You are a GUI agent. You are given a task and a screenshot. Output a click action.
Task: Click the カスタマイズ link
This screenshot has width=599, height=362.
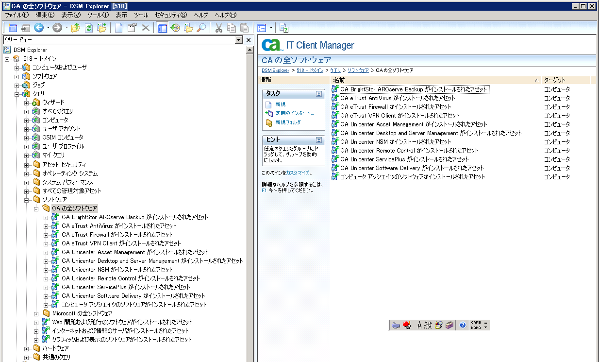298,172
